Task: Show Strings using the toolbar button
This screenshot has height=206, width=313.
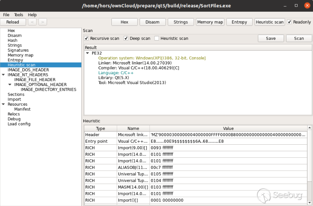Action: pos(181,22)
